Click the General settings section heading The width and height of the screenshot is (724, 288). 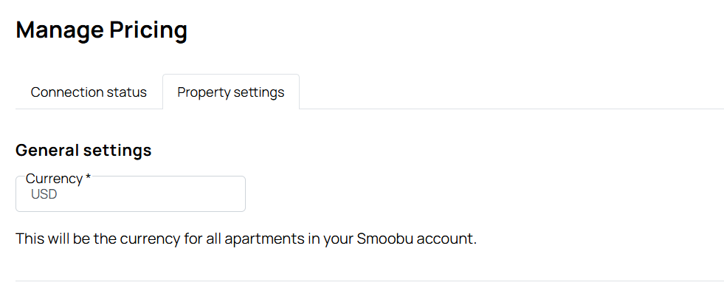coord(83,150)
